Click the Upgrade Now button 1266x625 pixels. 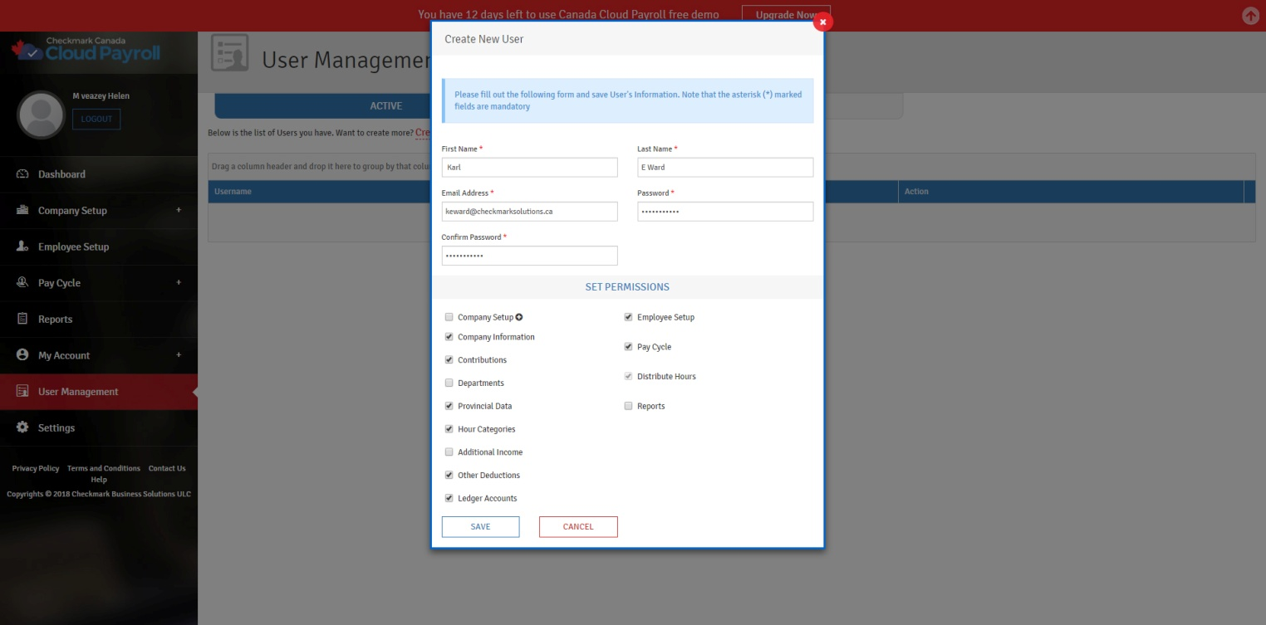point(784,15)
